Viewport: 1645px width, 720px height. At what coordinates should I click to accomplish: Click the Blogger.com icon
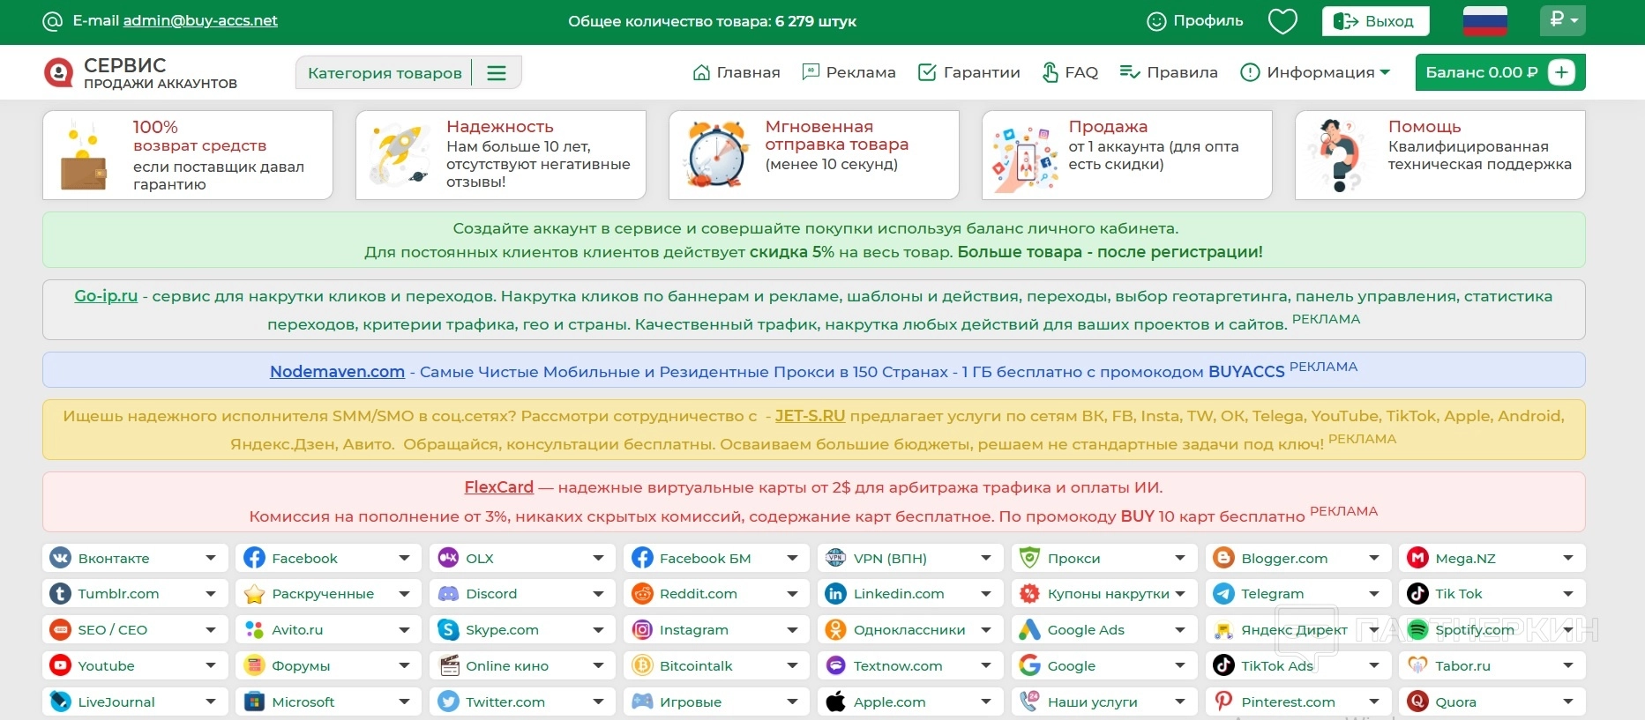(1223, 558)
